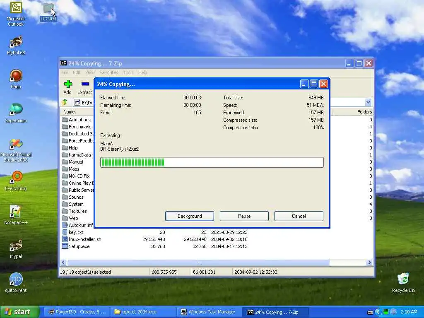Switch to Windows Task Manager taskbar item

coord(209,312)
